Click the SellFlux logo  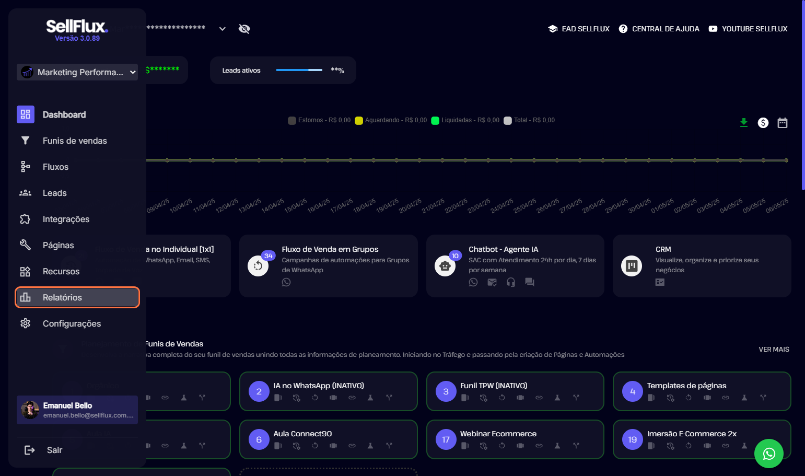(77, 27)
